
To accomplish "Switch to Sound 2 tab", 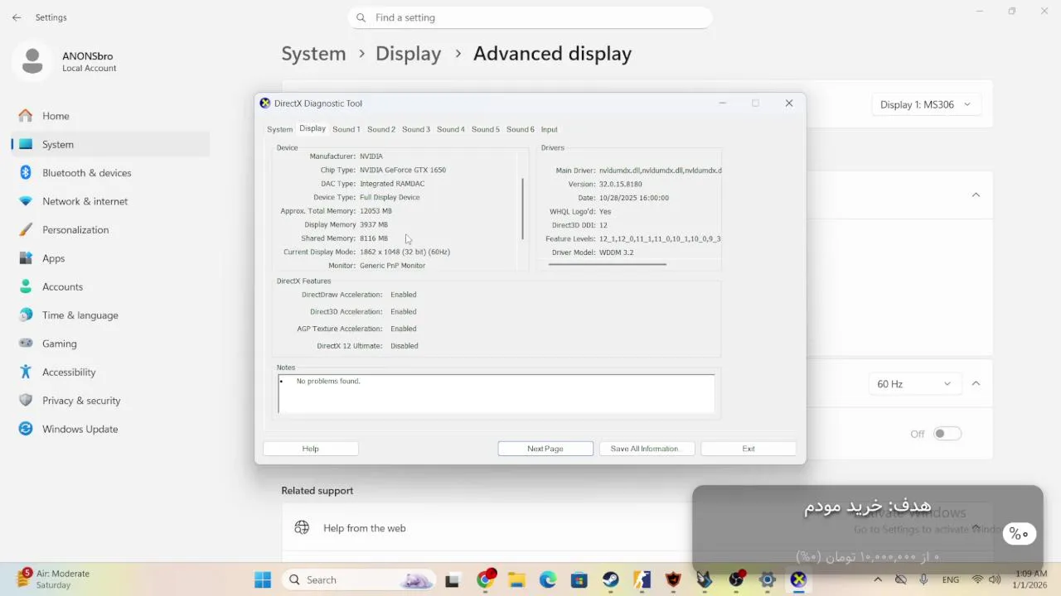I will pyautogui.click(x=380, y=129).
